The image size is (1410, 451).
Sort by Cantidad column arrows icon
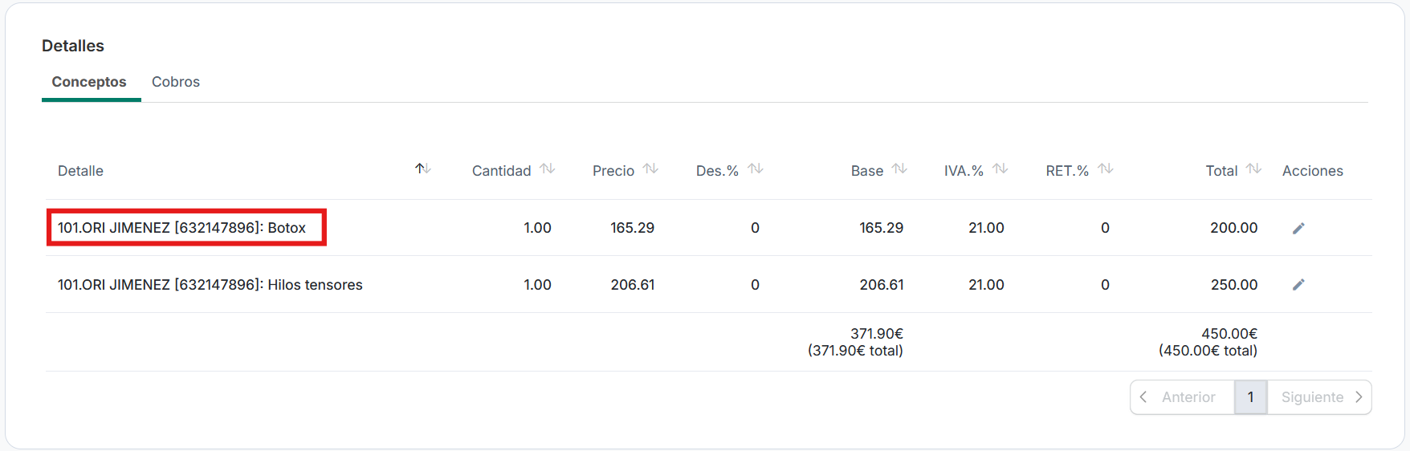tap(548, 169)
